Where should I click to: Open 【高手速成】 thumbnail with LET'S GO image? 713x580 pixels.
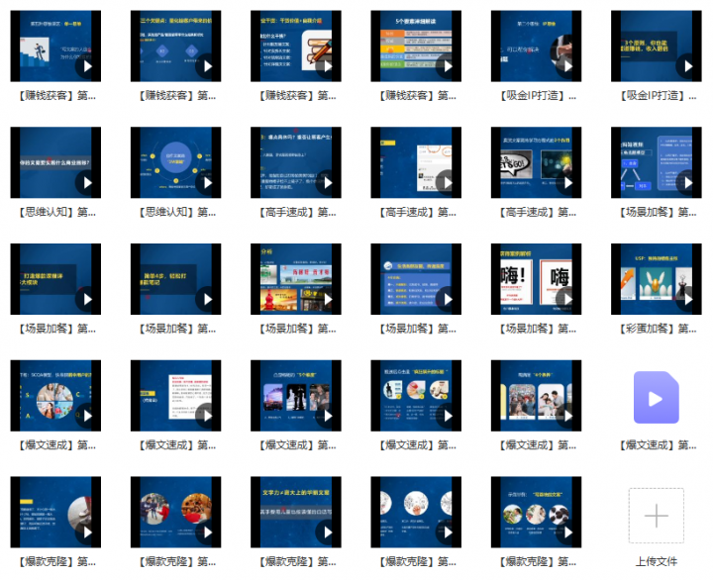(536, 162)
